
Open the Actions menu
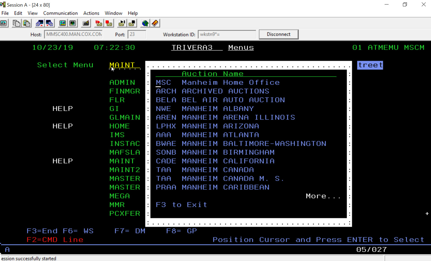[x=91, y=13]
